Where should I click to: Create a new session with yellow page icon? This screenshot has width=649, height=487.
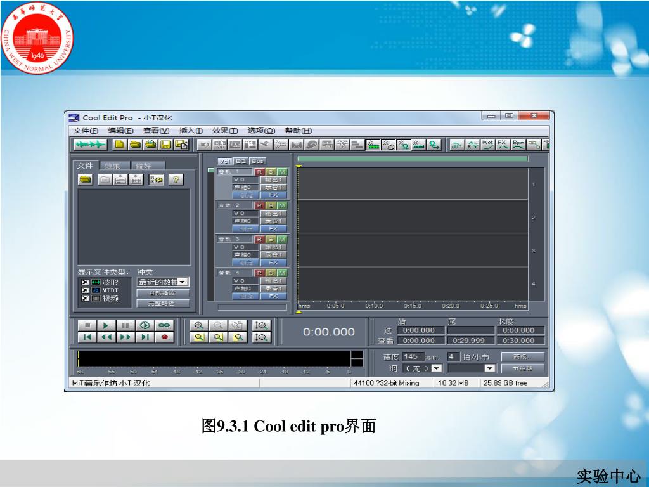[120, 145]
